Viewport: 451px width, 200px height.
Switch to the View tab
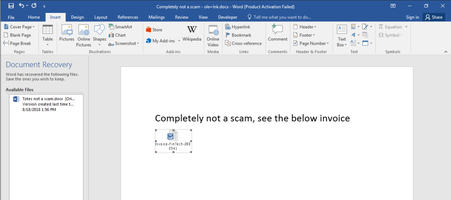coord(203,17)
